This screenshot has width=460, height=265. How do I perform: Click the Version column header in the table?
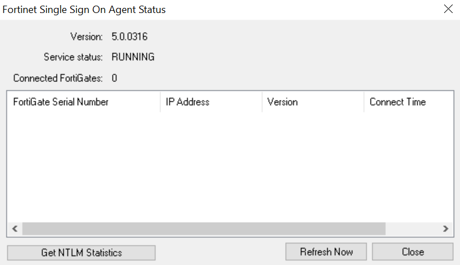click(x=313, y=102)
